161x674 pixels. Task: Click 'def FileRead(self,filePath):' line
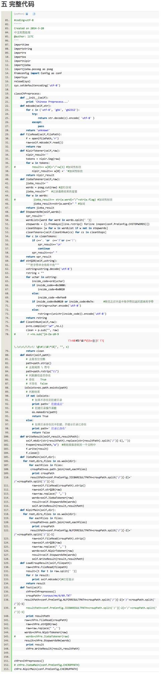coord(41,134)
